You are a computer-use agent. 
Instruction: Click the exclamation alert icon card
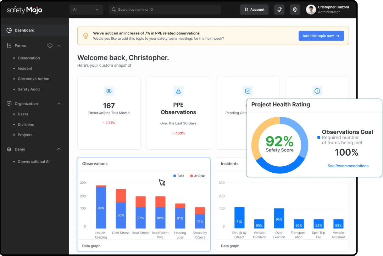click(x=317, y=91)
